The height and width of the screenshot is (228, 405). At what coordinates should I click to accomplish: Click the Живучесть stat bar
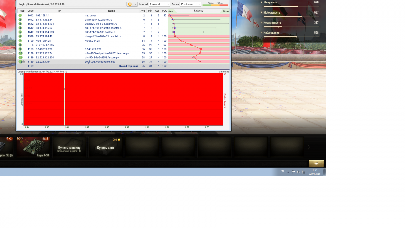tap(291, 6)
